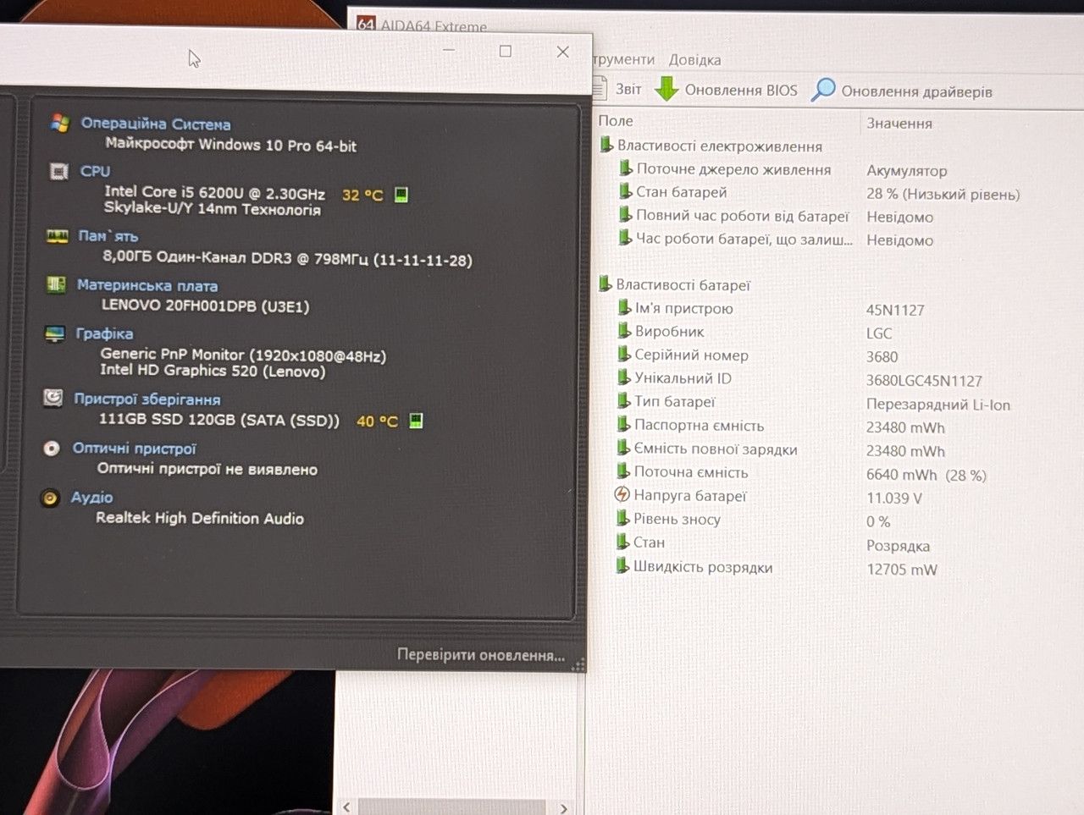The image size is (1084, 815).
Task: Click the 111GB SSD 120GB (SATA (SSD)) text
Action: click(x=219, y=419)
